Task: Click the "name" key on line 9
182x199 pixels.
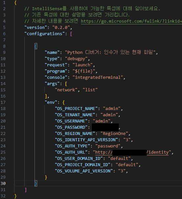Action: tap(52, 53)
